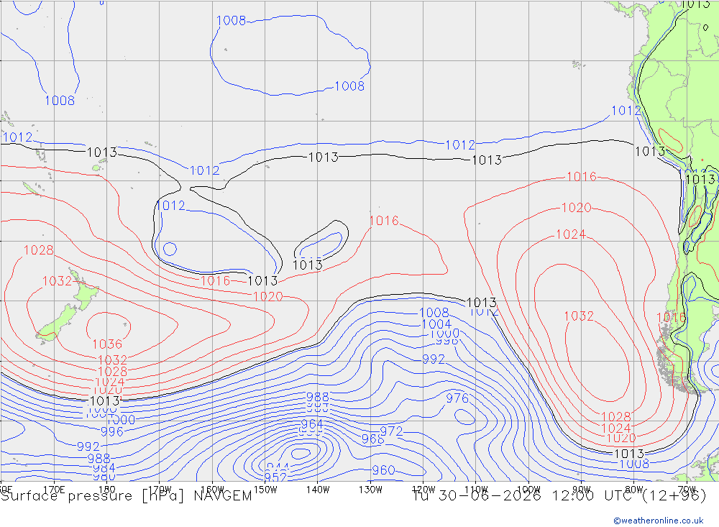719x527 pixels.
Task: Click the 1012 label on the left map edge
Action: click(x=17, y=137)
